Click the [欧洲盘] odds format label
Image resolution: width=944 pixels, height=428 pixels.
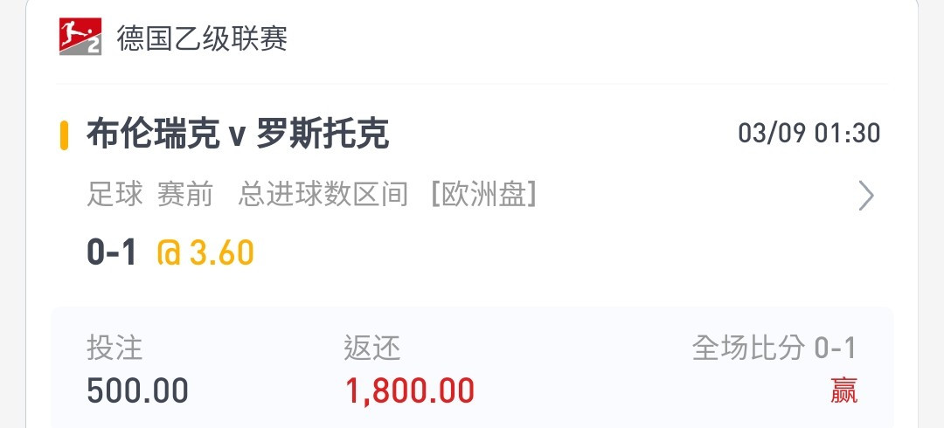(x=484, y=195)
